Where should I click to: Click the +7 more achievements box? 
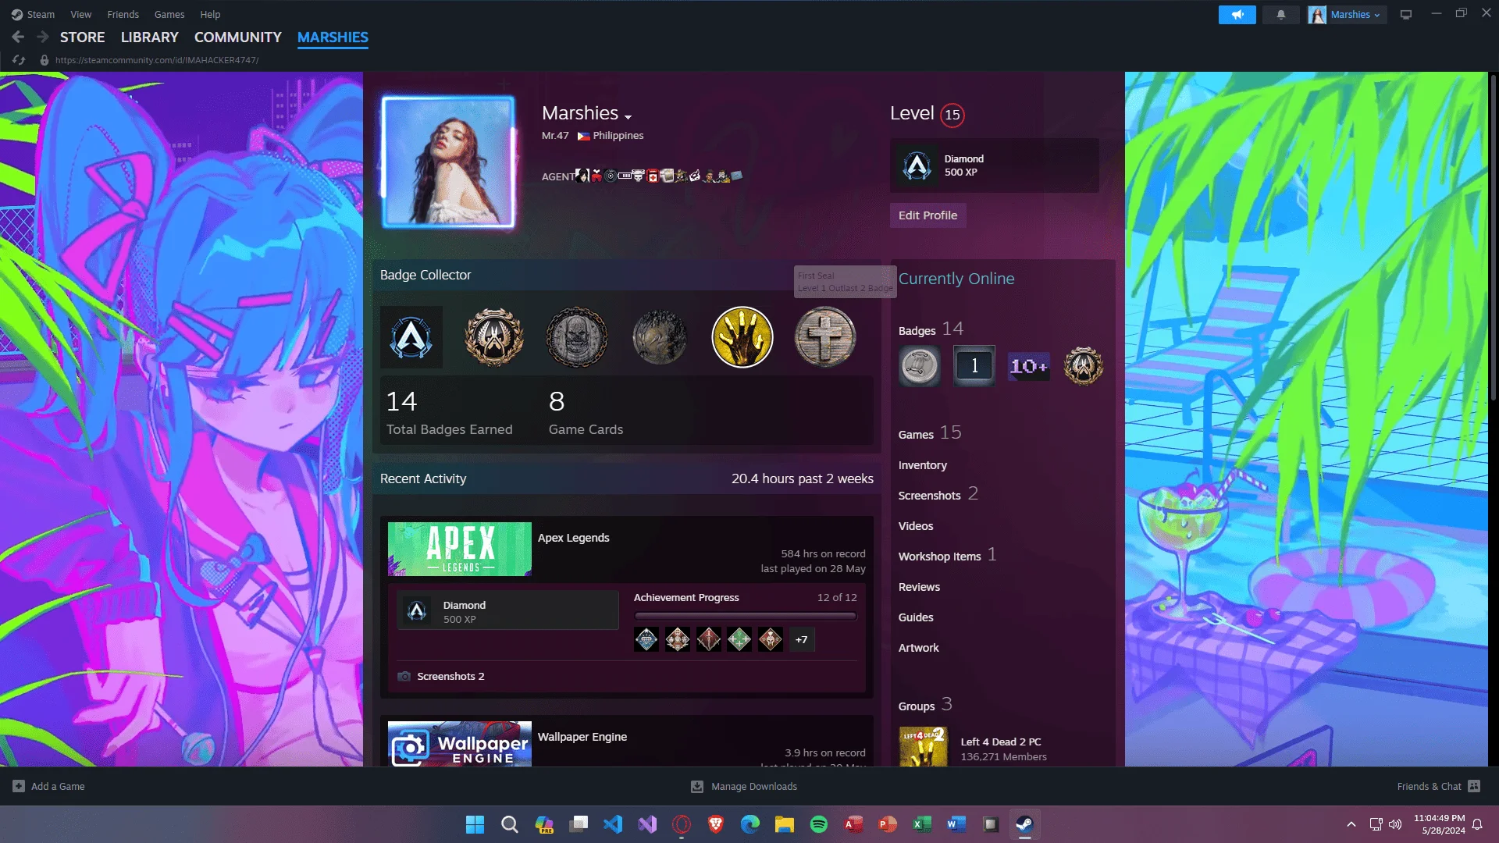pos(802,640)
